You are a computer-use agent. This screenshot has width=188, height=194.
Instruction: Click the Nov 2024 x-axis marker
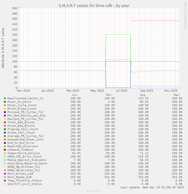click(x=23, y=91)
